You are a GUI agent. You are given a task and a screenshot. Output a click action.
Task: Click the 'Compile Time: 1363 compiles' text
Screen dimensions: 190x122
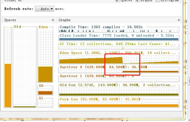click(x=90, y=27)
